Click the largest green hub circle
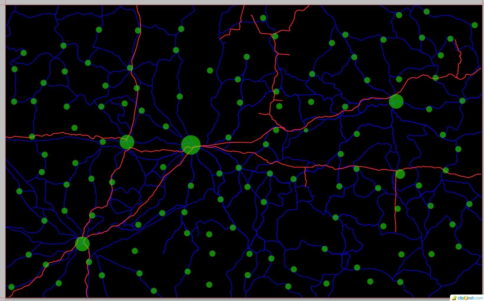 [191, 145]
